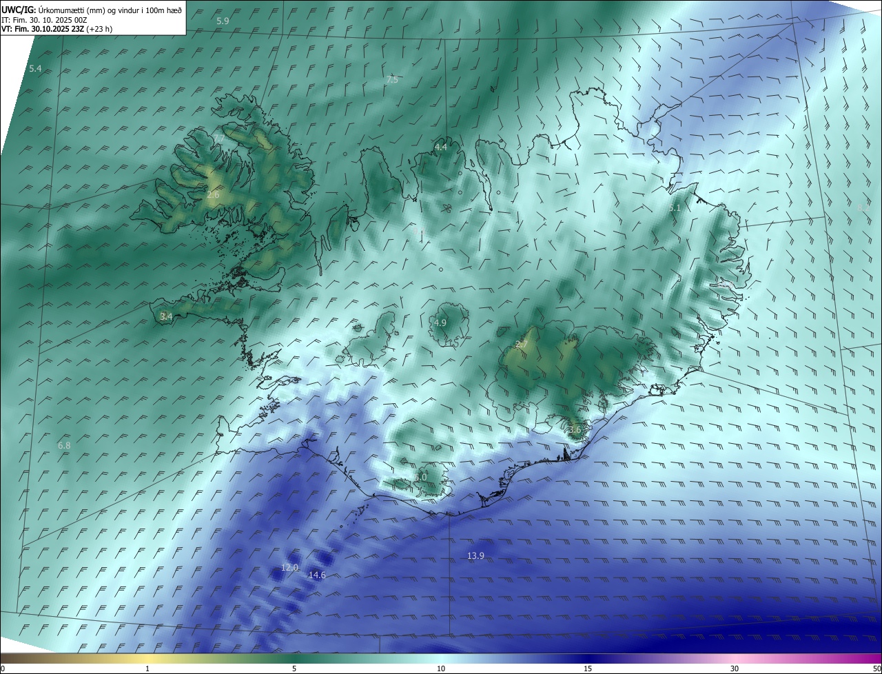The width and height of the screenshot is (882, 674).
Task: Click the 2.6 value label
Action: [213, 195]
